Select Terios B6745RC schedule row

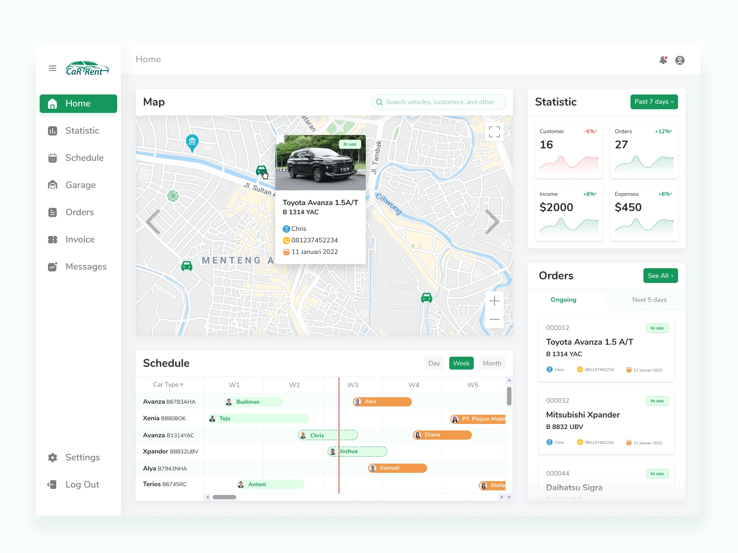pos(321,484)
